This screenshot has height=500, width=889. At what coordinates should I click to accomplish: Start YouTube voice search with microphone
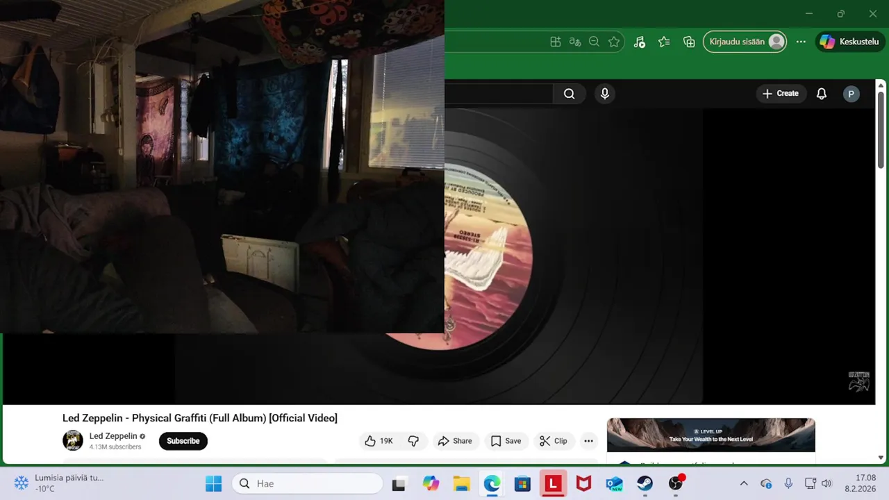click(x=605, y=94)
